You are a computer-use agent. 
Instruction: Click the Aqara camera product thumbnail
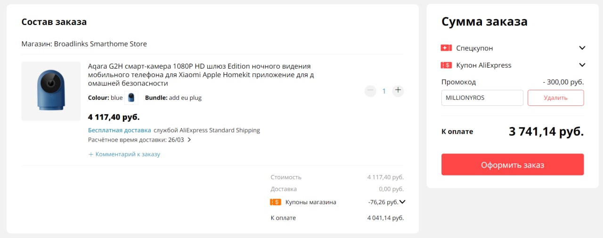pos(51,91)
